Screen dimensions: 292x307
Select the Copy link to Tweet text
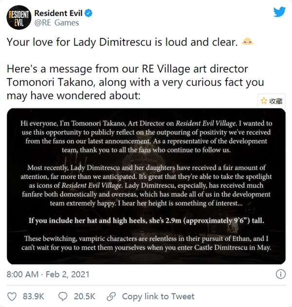pyautogui.click(x=158, y=296)
